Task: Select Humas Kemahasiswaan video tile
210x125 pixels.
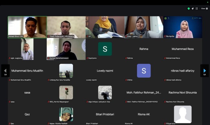Action: [x=66, y=49]
